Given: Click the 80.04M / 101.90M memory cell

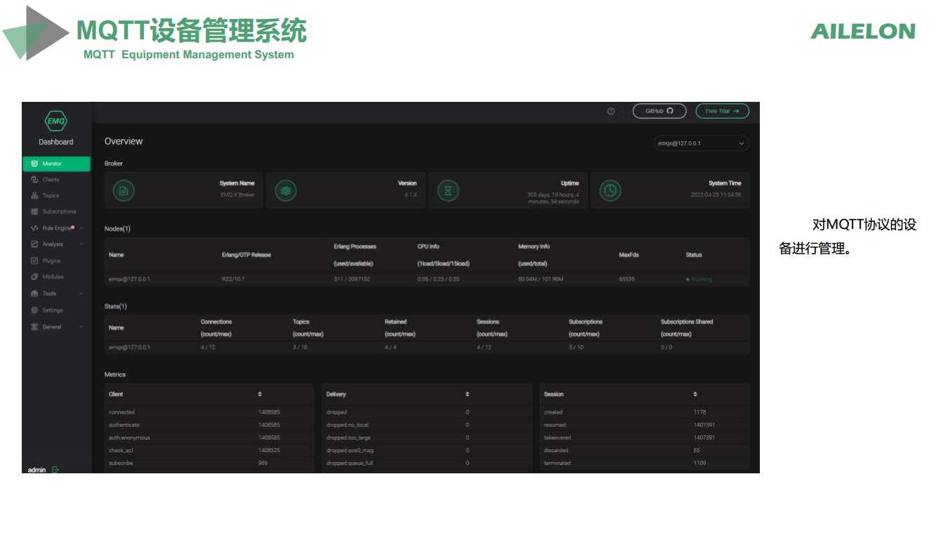Looking at the screenshot, I should click(541, 279).
